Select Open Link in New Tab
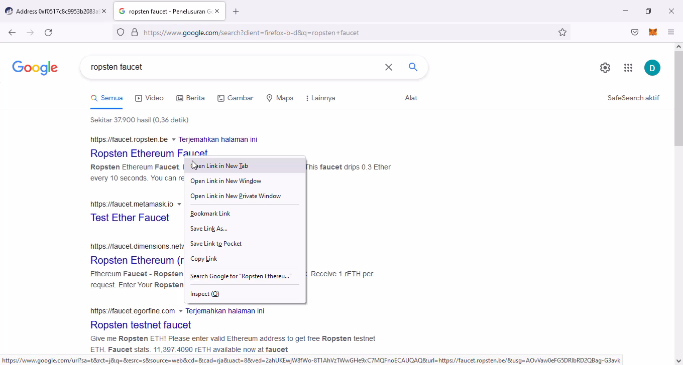This screenshot has width=683, height=365. tap(219, 166)
